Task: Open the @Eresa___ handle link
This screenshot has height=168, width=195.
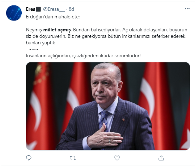Action: click(54, 9)
